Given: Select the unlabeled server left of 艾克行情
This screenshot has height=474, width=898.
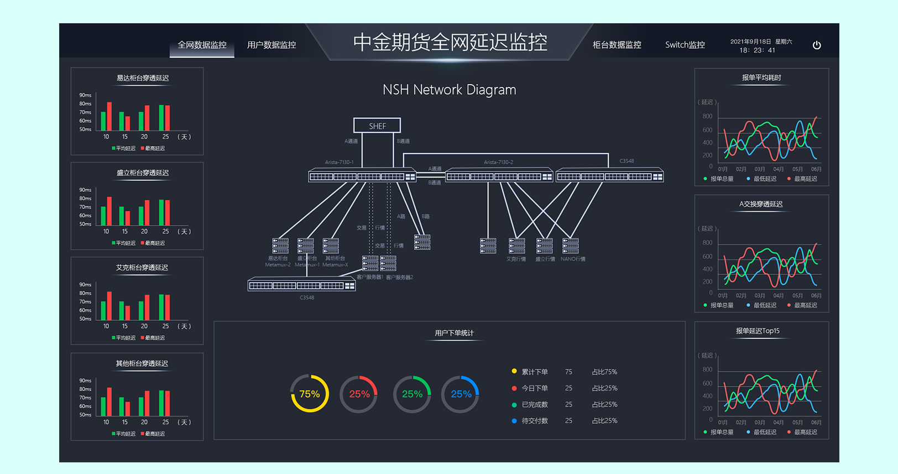Looking at the screenshot, I should click(488, 246).
